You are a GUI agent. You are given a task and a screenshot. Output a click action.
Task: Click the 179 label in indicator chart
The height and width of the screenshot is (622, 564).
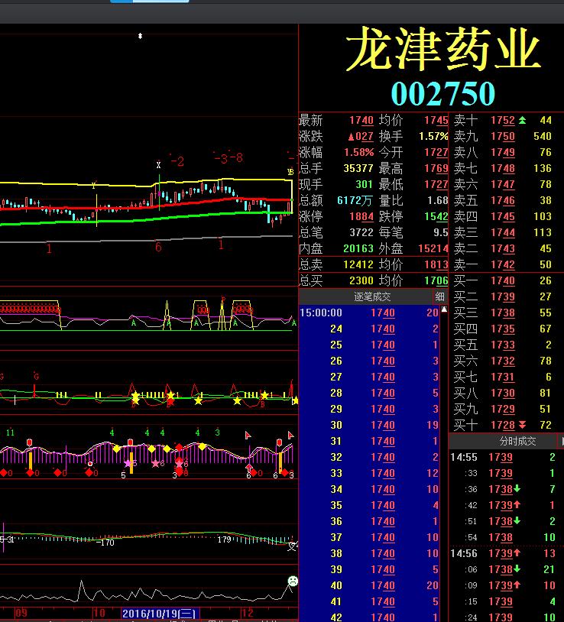[225, 539]
